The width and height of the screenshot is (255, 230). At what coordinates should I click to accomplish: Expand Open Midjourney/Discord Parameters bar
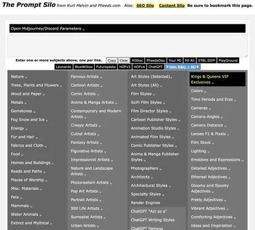point(127,28)
